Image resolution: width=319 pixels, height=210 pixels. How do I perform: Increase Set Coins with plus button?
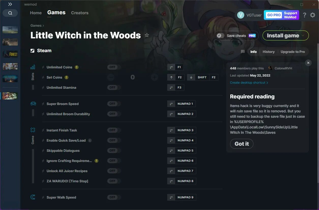pyautogui.click(x=155, y=77)
